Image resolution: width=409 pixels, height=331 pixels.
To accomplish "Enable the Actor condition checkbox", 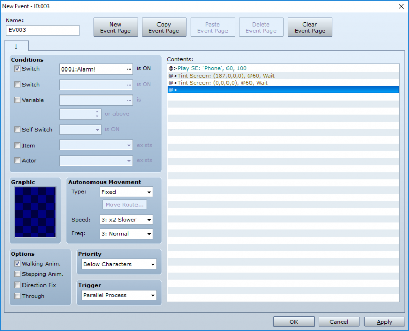I will coord(17,160).
